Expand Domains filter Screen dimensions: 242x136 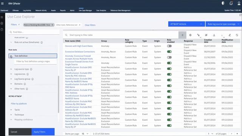(x=11, y=84)
